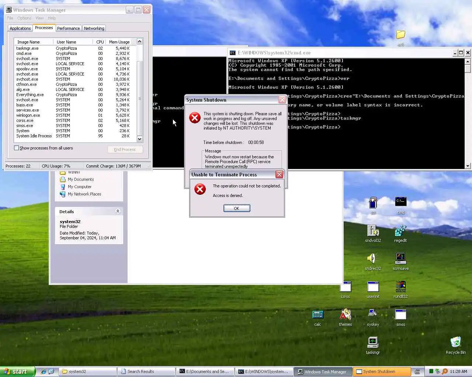Select the csrss.exe process row
Screen dimensions: 472x377
pos(75,120)
